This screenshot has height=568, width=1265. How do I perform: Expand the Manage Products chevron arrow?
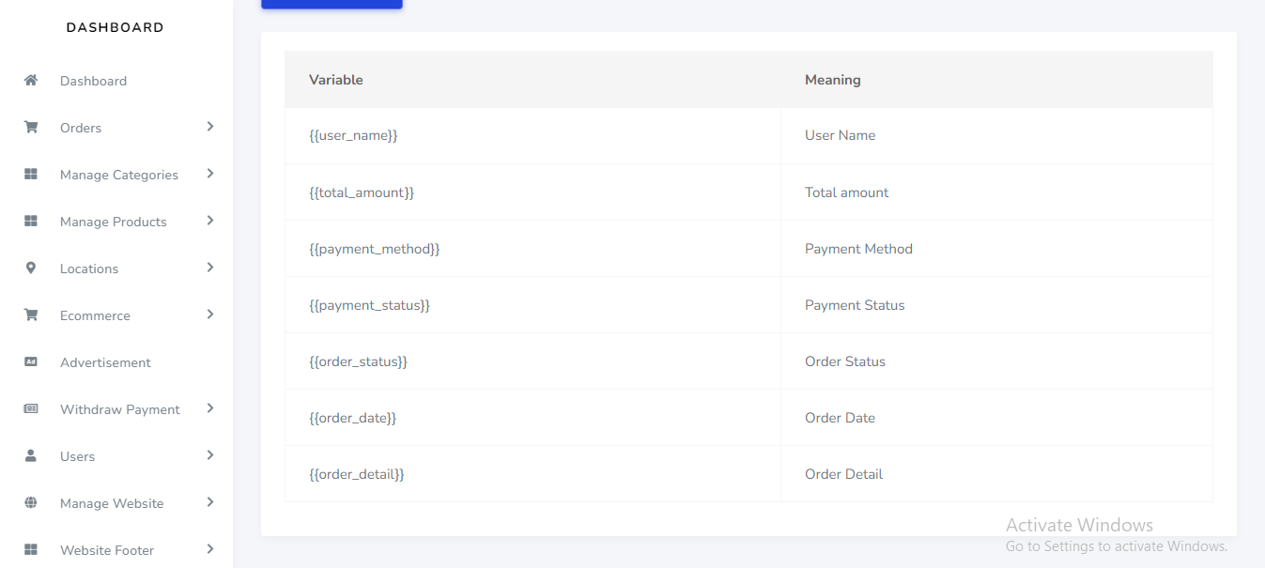pos(210,221)
